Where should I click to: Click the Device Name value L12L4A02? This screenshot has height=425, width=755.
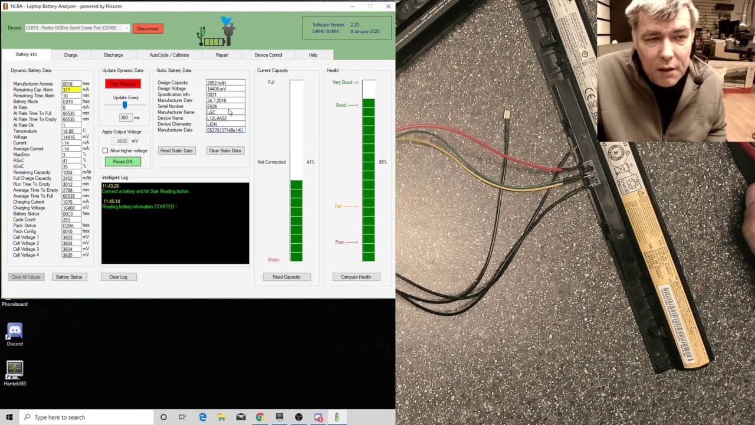pyautogui.click(x=225, y=118)
